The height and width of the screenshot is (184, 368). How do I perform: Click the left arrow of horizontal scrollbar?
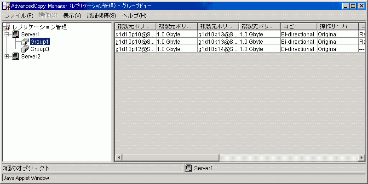119,157
